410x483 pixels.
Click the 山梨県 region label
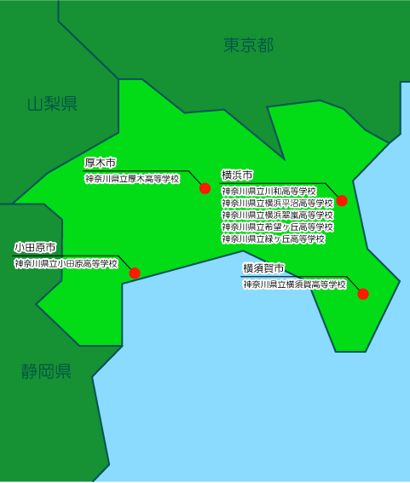coord(52,104)
